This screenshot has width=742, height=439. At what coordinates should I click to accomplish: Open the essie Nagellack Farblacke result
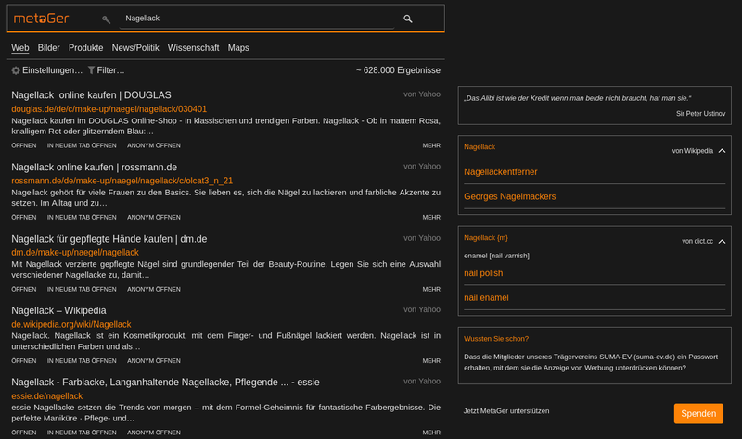166,382
